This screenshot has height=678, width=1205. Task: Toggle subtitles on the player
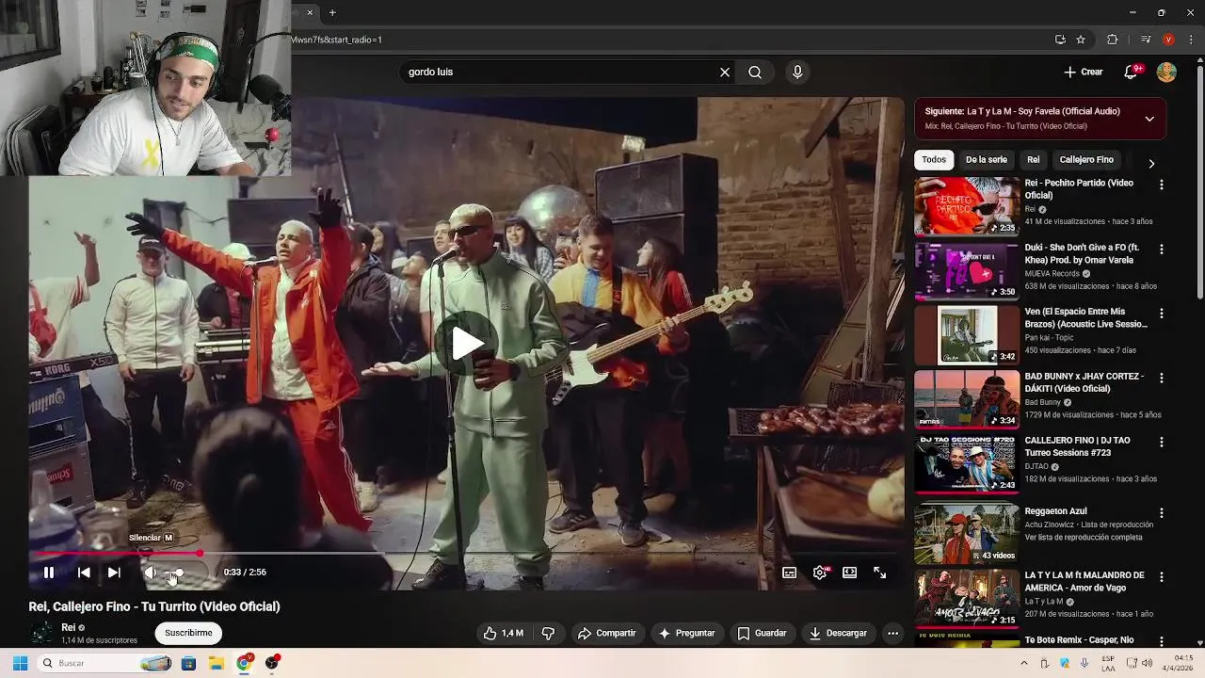pos(790,573)
